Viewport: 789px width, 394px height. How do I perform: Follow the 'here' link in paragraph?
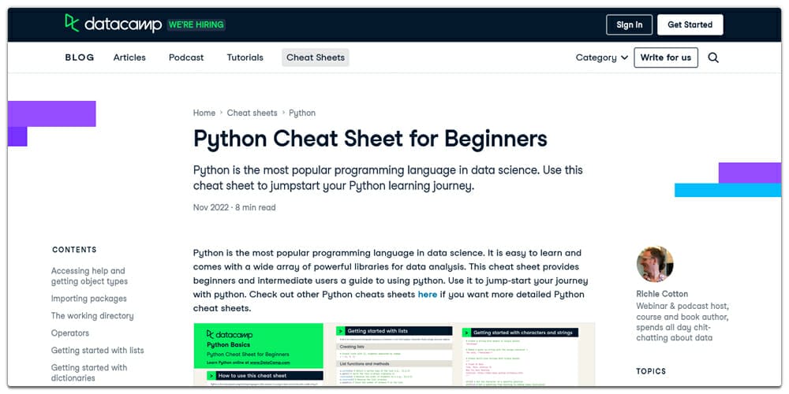click(x=427, y=295)
